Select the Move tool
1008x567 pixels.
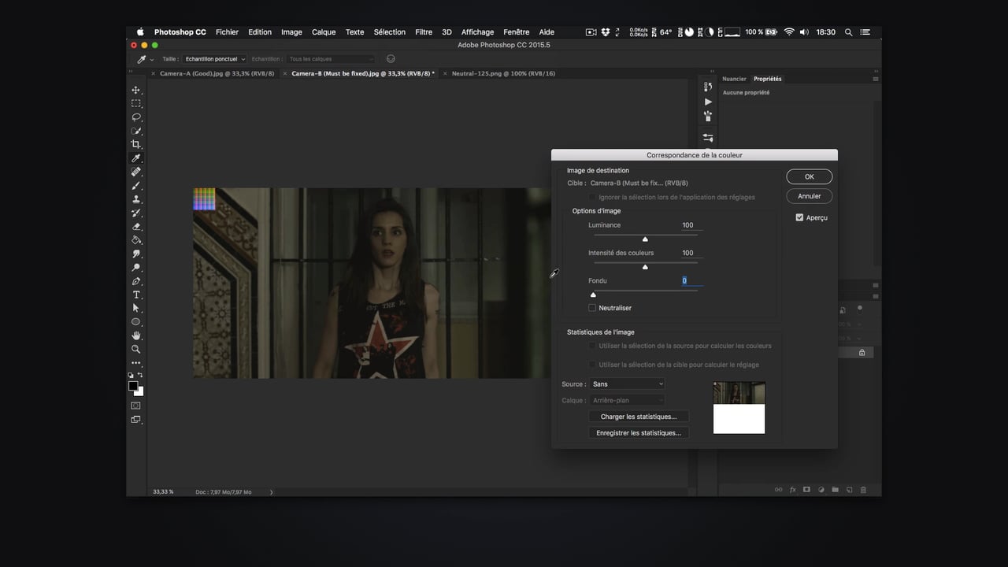(135, 91)
